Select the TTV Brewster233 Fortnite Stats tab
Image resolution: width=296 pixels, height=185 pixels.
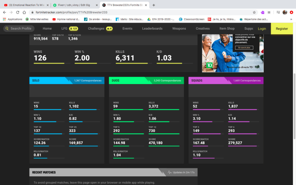click(124, 5)
